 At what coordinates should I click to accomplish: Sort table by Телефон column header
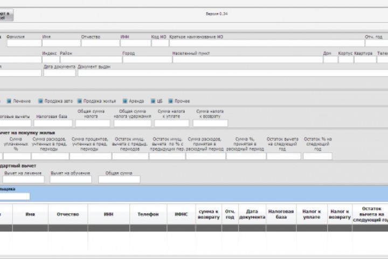(148, 214)
